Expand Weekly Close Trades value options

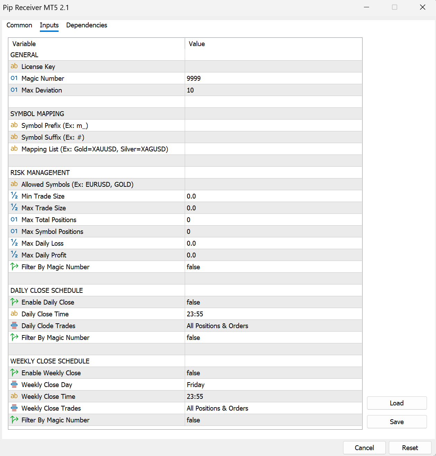click(273, 408)
